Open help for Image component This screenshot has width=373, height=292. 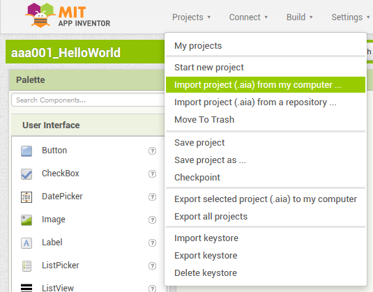[152, 220]
